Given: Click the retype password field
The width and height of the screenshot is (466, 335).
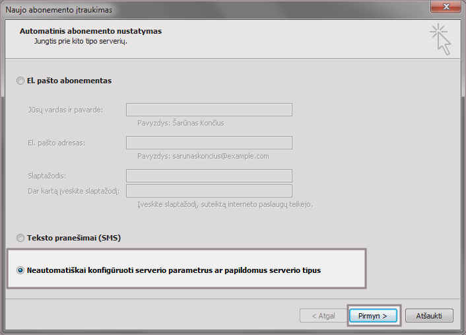Looking at the screenshot, I should 209,191.
